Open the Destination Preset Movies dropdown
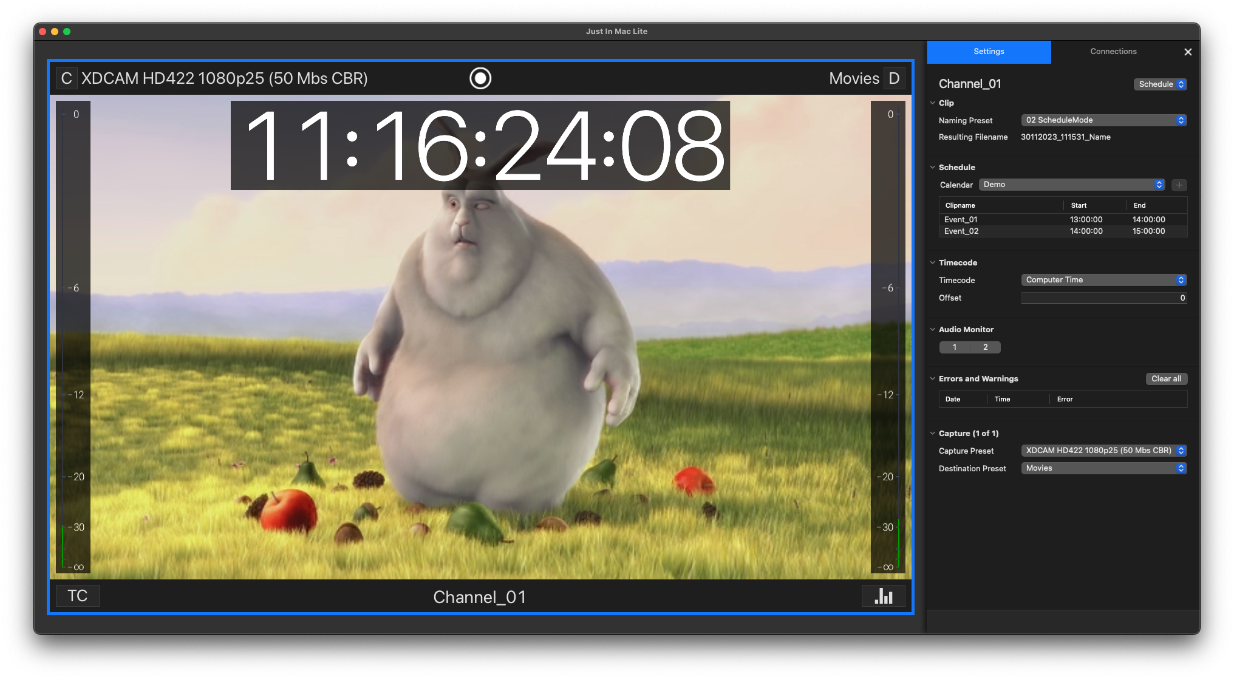Screen dimensions: 1234x679 pos(1103,468)
